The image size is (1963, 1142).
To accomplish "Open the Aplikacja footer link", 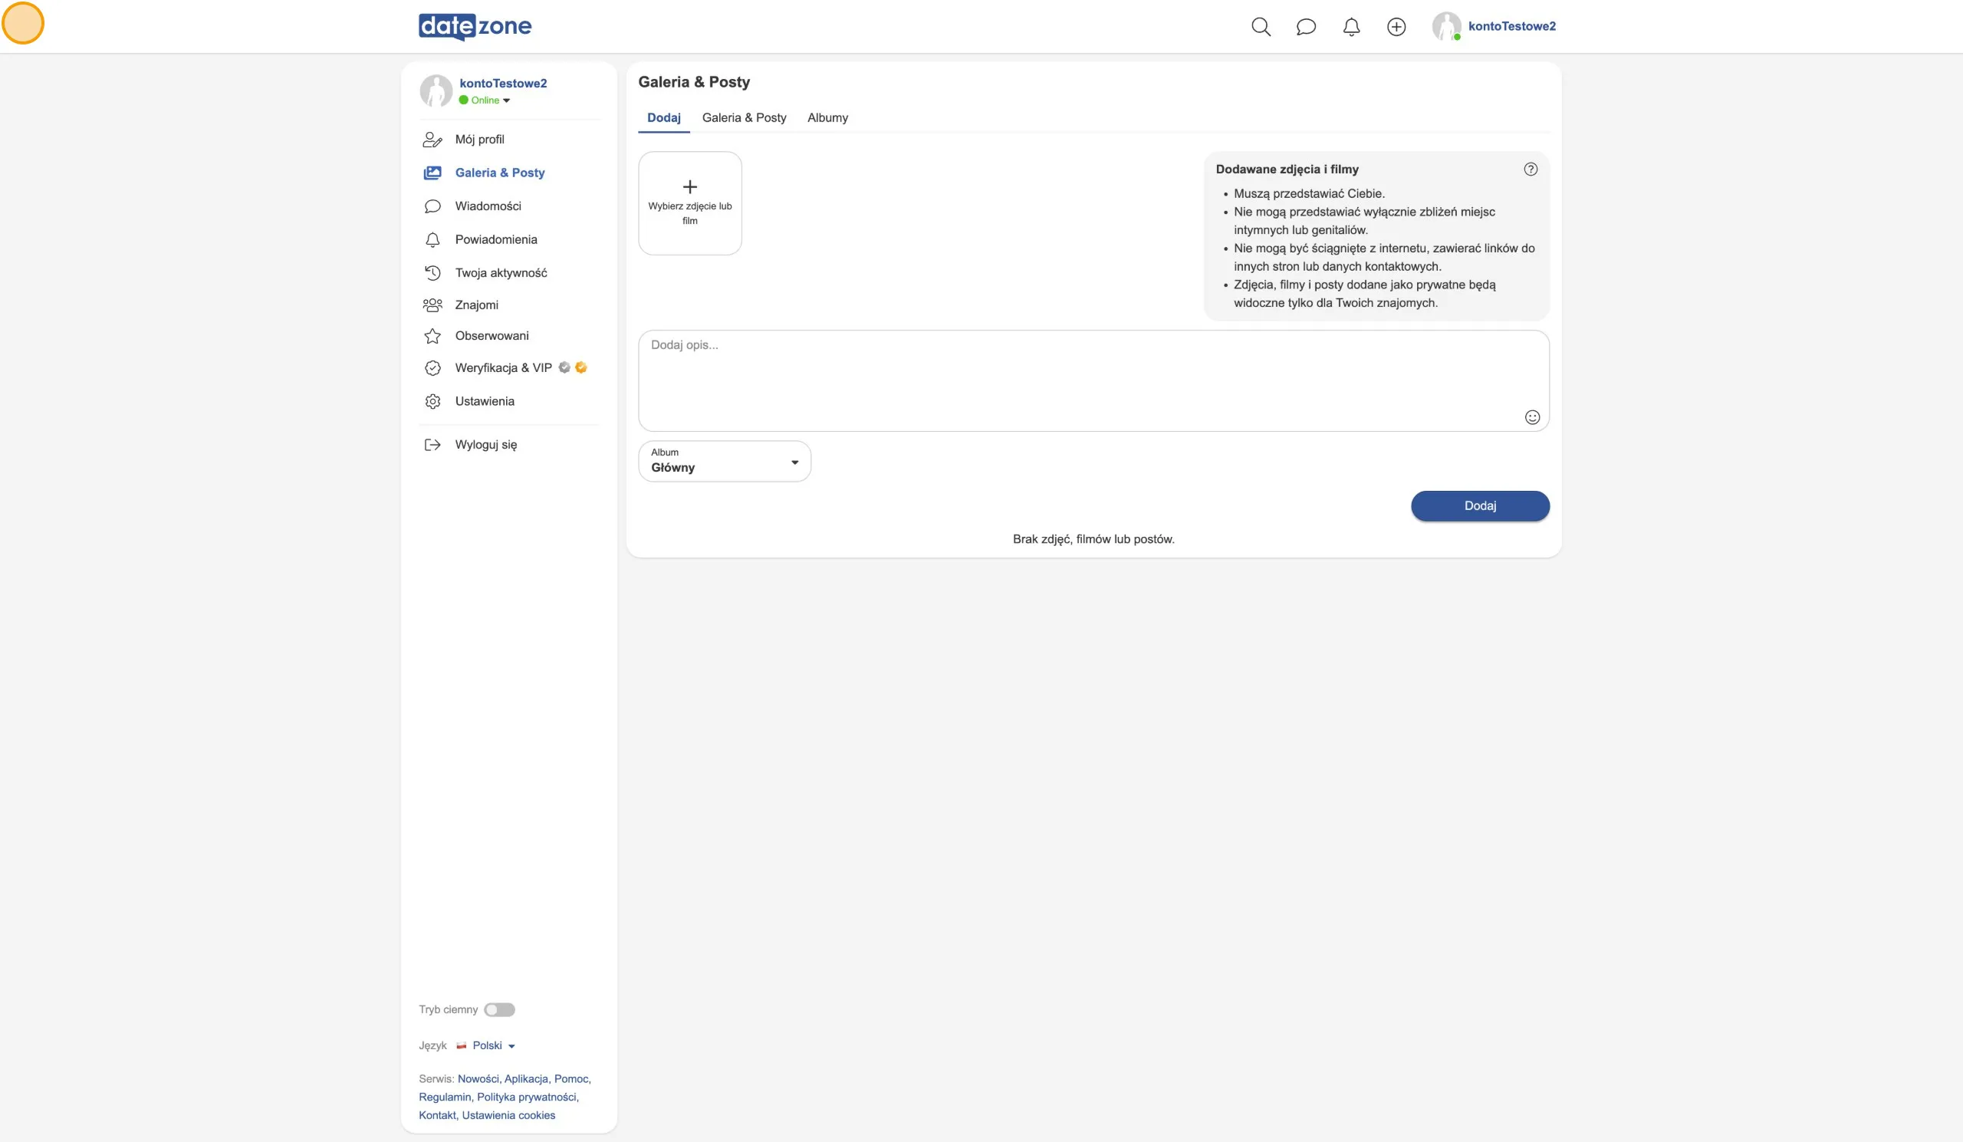I will (526, 1079).
